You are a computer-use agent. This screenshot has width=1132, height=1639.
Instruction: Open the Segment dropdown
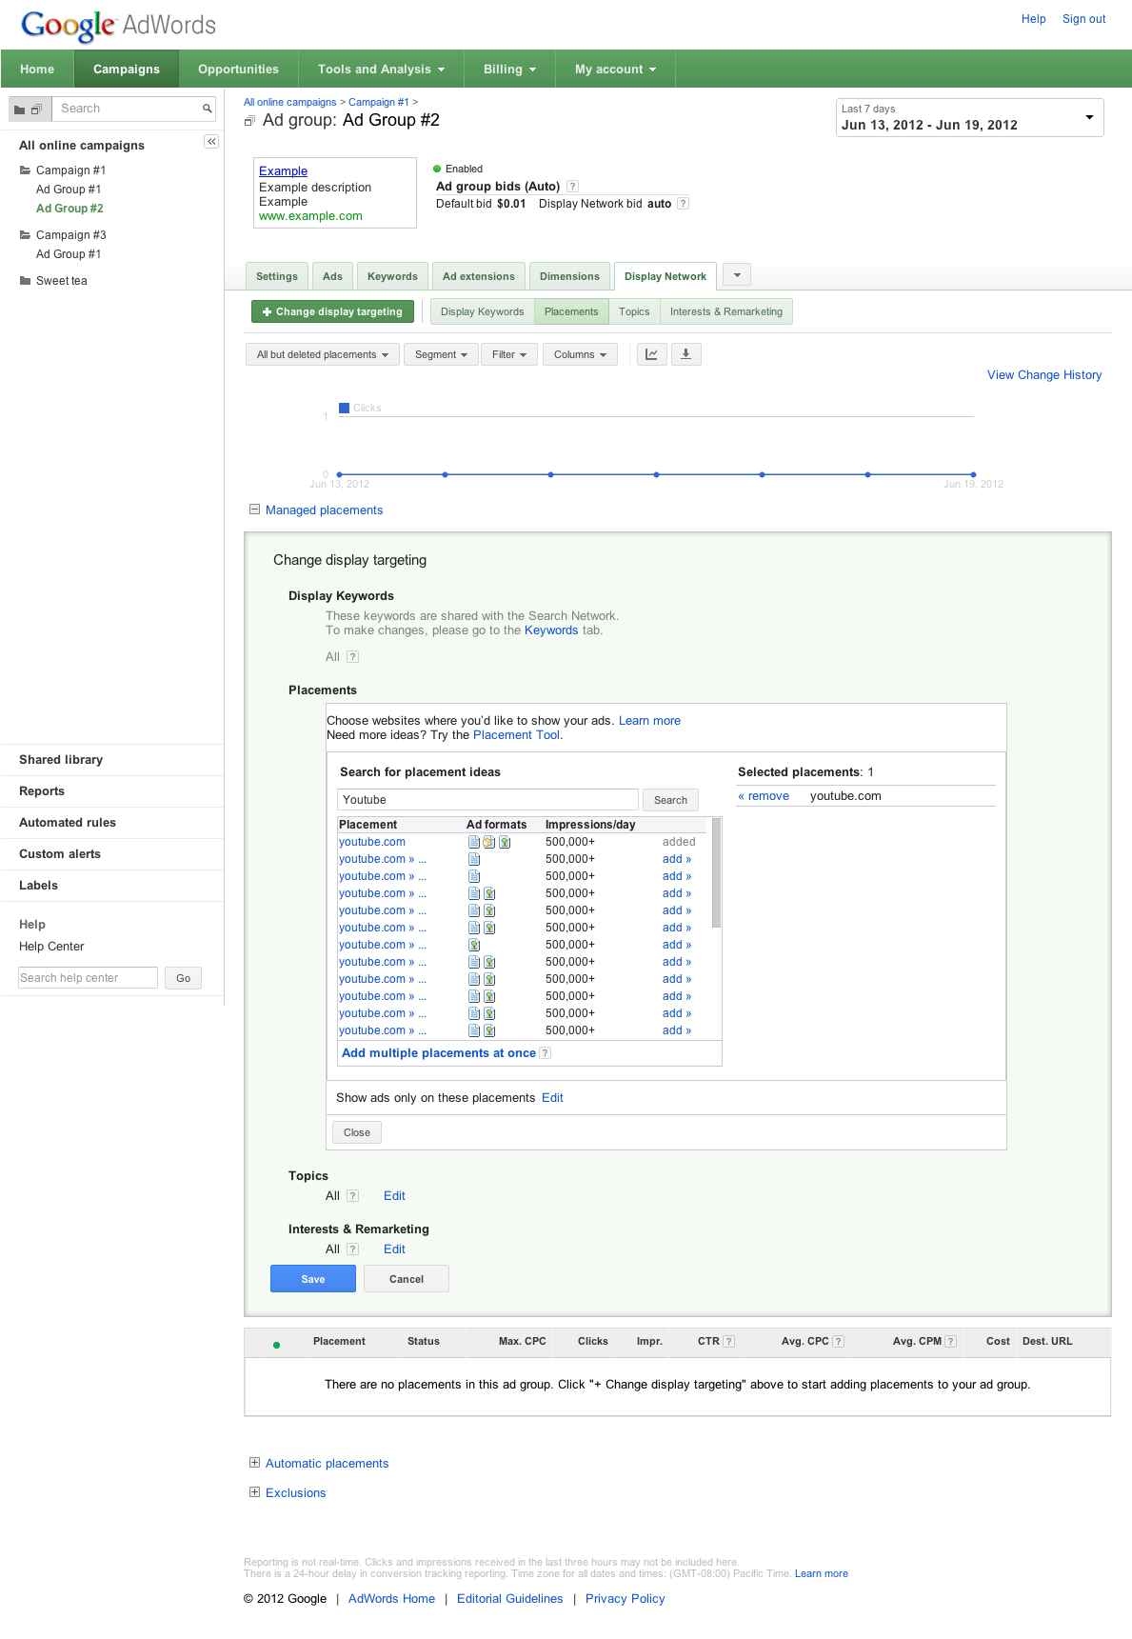coord(441,354)
